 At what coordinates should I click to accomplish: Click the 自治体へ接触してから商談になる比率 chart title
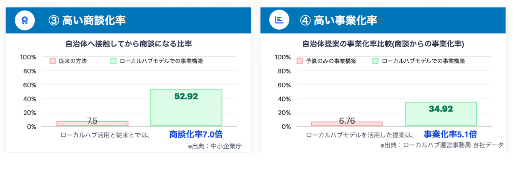pos(128,44)
